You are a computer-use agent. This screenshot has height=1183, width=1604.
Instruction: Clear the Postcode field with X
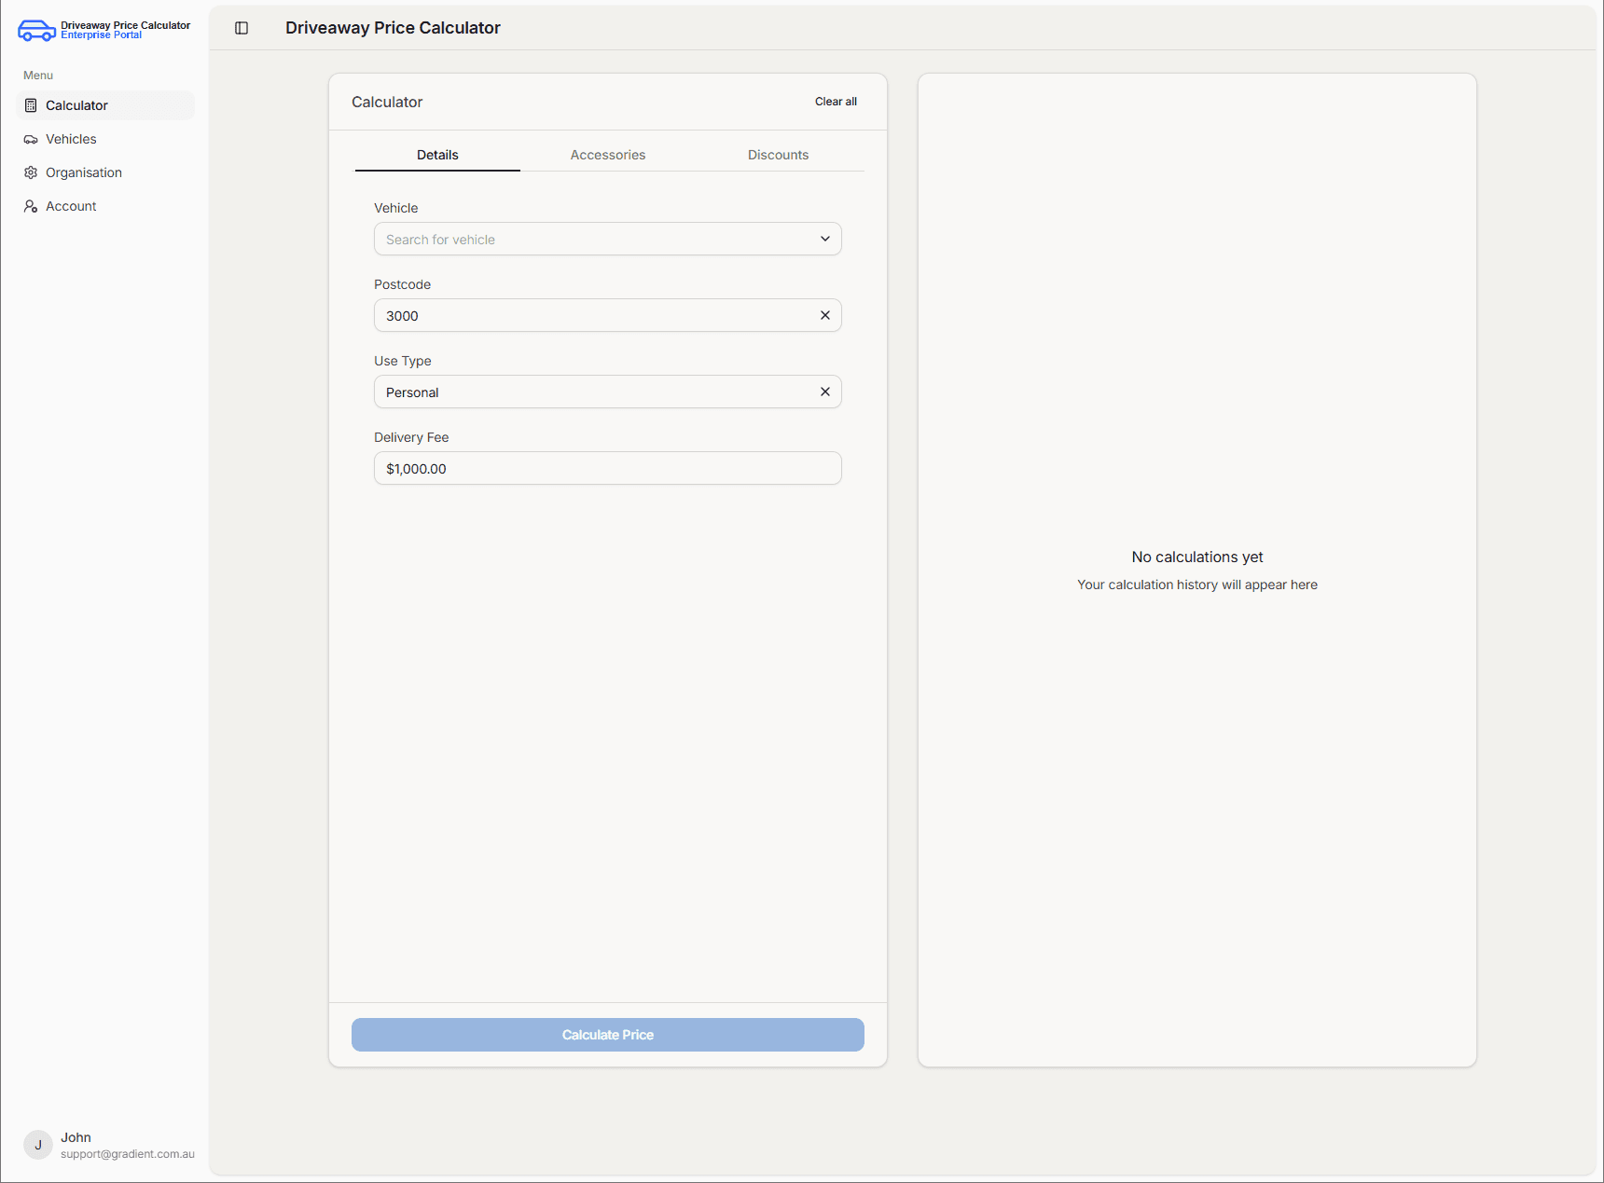pyautogui.click(x=824, y=315)
